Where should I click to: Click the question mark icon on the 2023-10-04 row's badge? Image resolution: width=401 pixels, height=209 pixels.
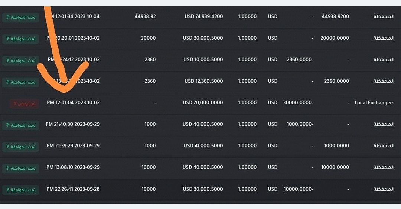[7, 17]
